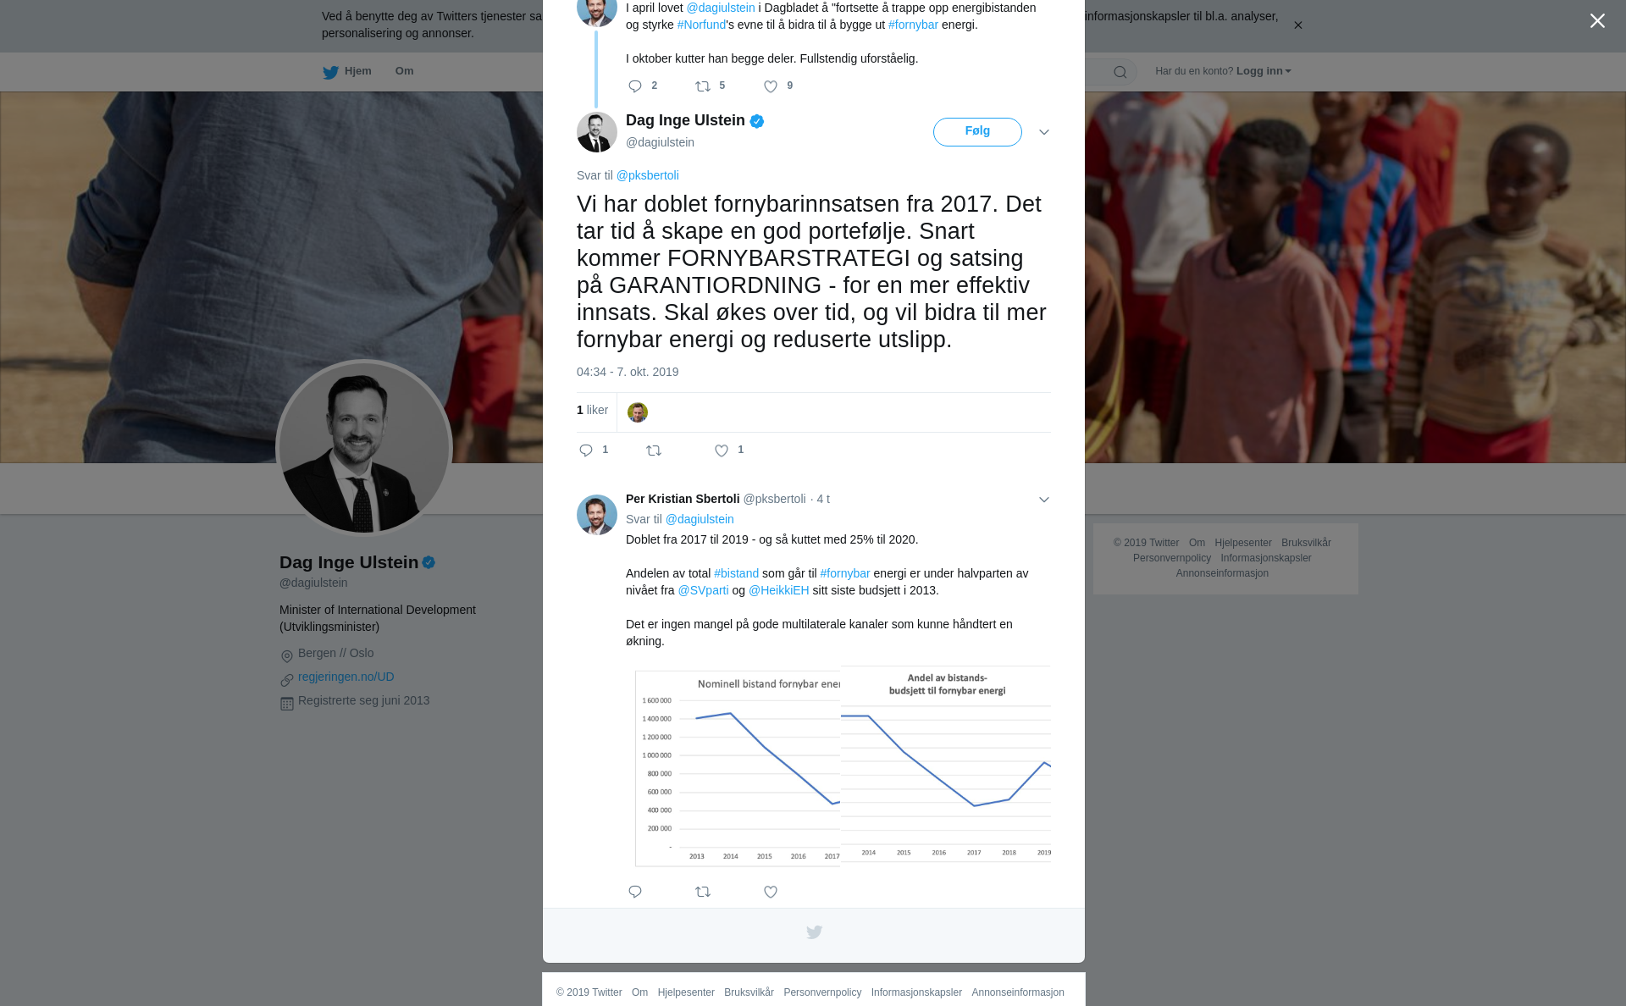Open the Om menu item in top bar
This screenshot has width=1626, height=1006.
405,71
